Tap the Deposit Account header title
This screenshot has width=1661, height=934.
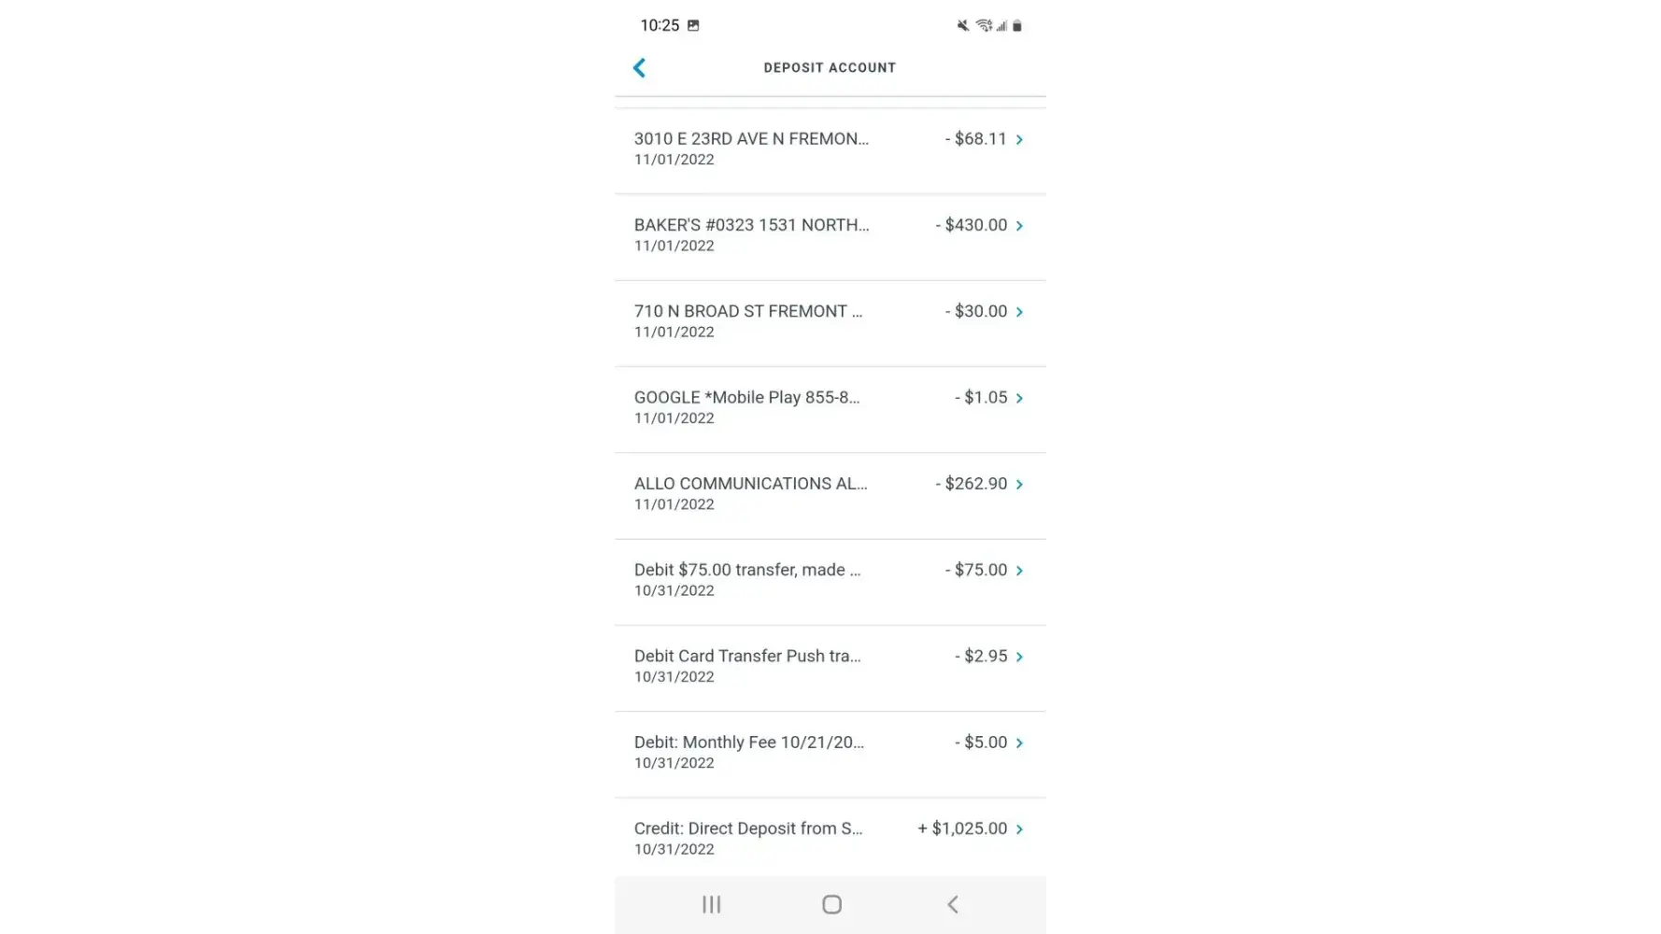[x=830, y=67]
